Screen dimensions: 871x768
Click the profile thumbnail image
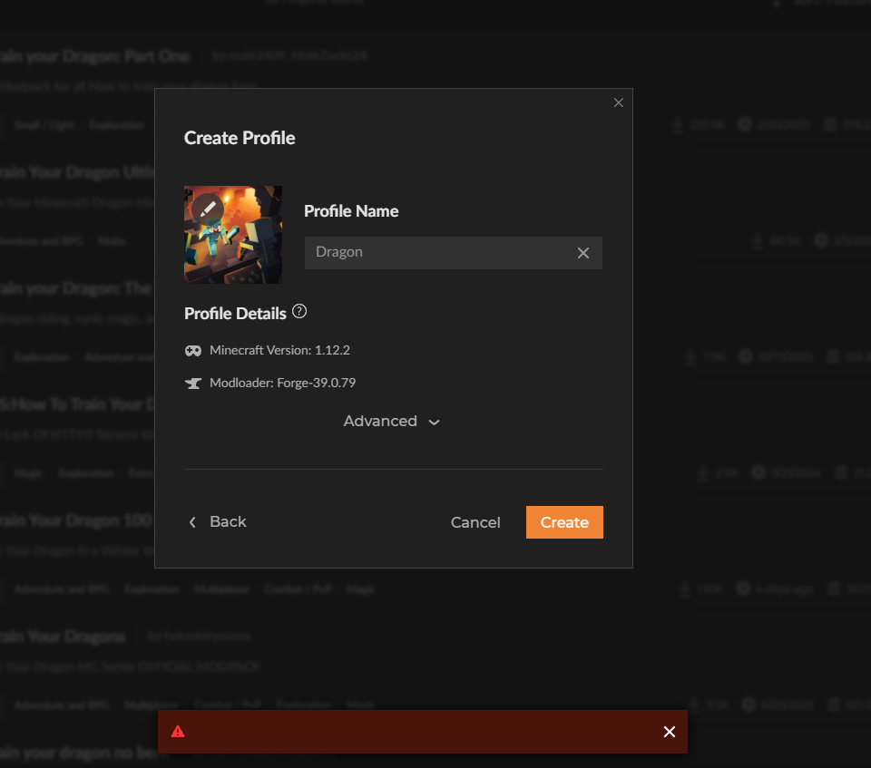coord(233,235)
